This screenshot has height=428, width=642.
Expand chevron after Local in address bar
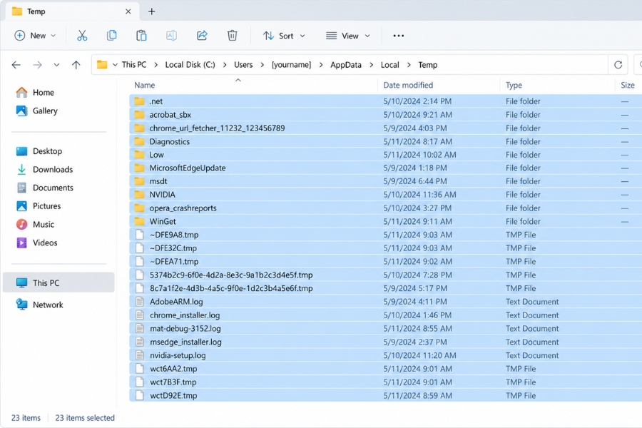(409, 65)
